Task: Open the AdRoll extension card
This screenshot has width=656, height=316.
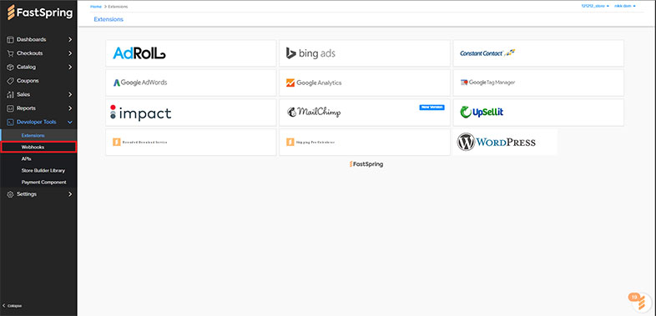Action: click(191, 53)
